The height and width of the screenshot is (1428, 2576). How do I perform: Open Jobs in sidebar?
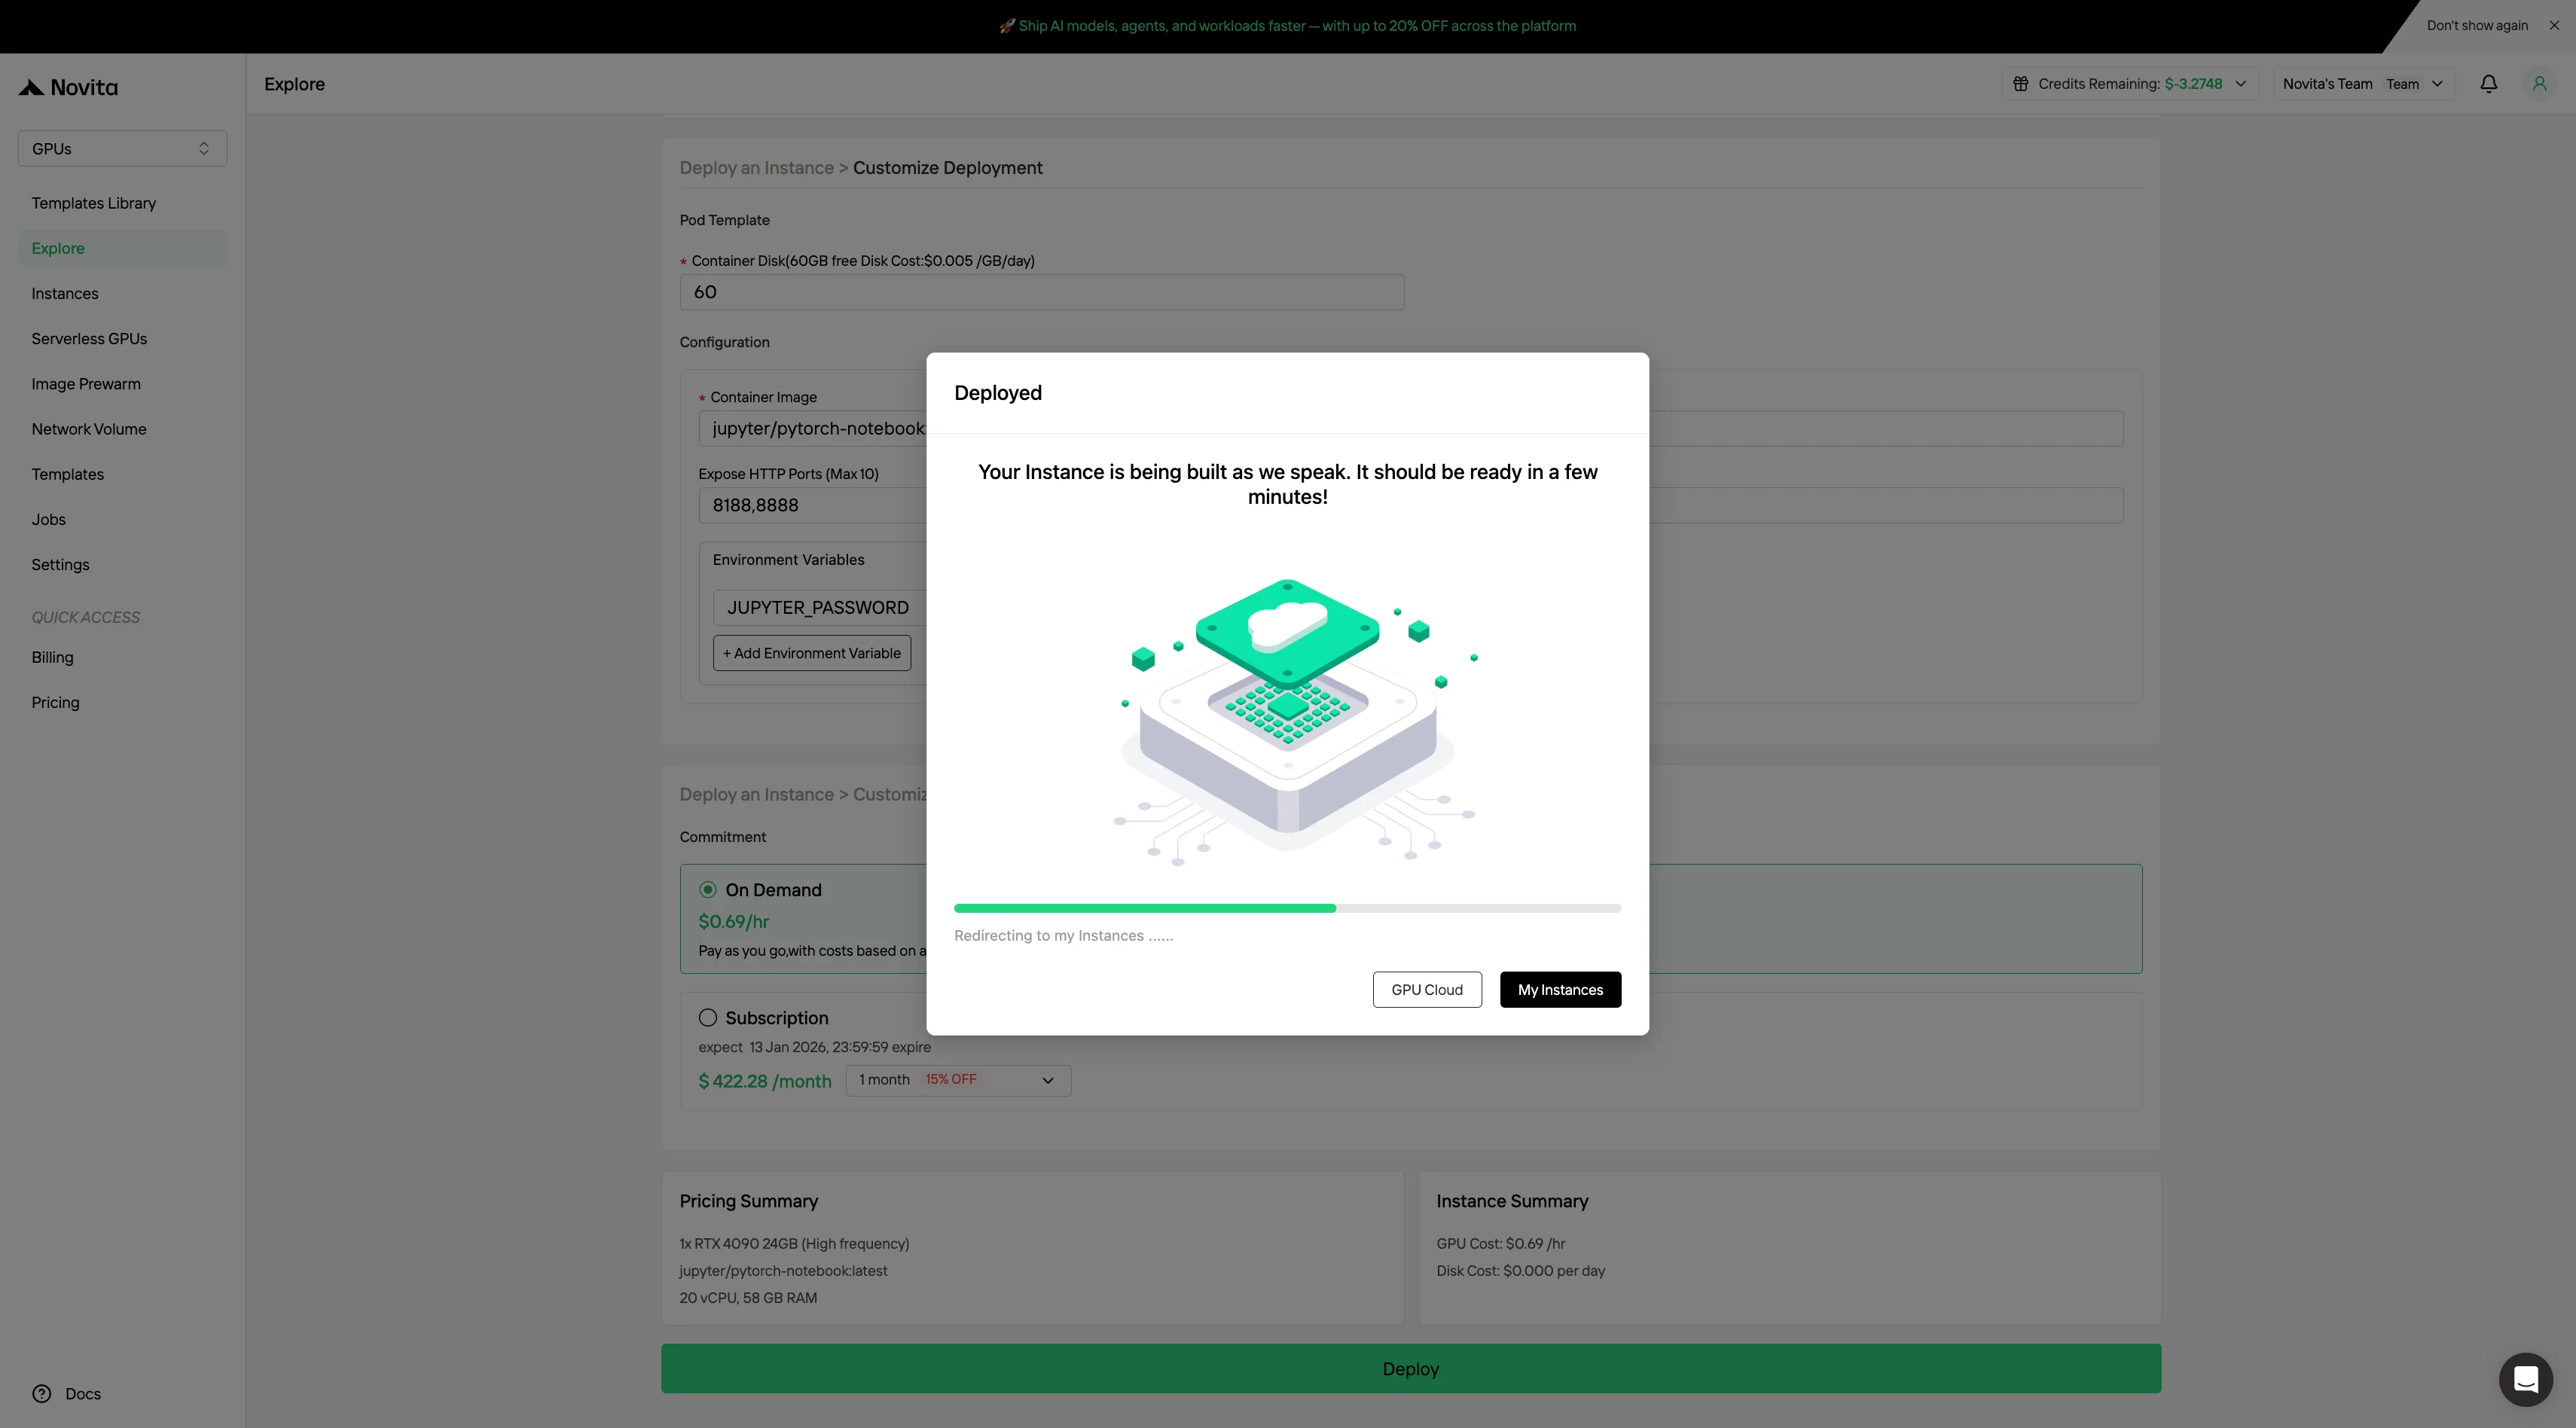(x=48, y=519)
